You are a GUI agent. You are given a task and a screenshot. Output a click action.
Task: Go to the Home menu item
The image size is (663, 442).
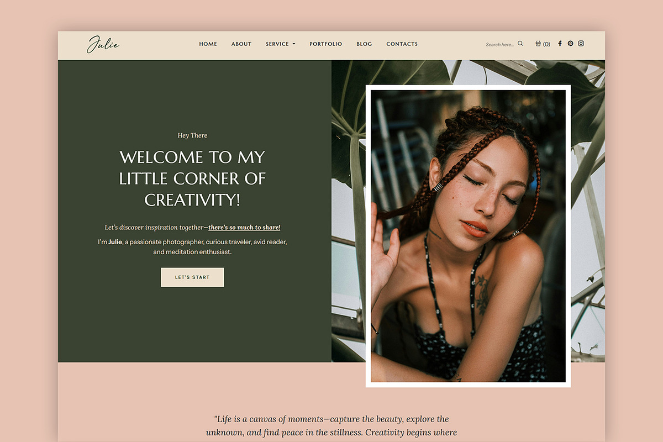[x=208, y=44]
